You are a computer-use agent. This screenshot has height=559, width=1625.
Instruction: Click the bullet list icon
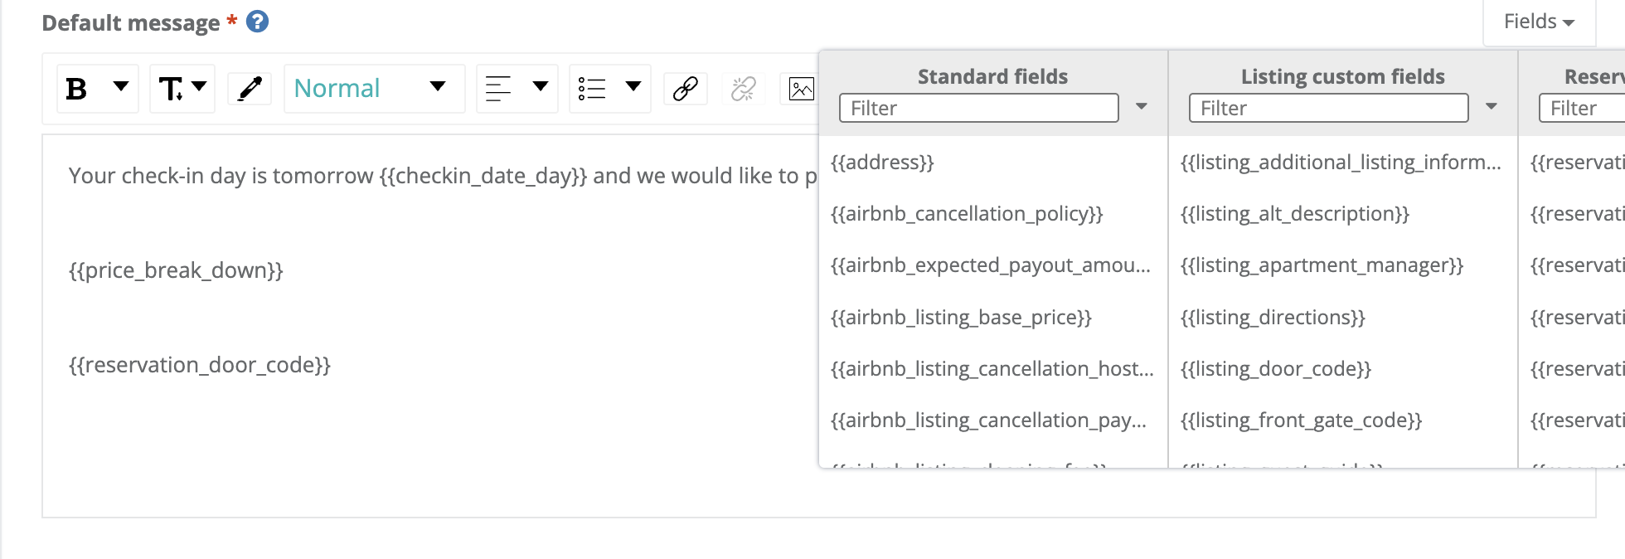[x=592, y=89]
